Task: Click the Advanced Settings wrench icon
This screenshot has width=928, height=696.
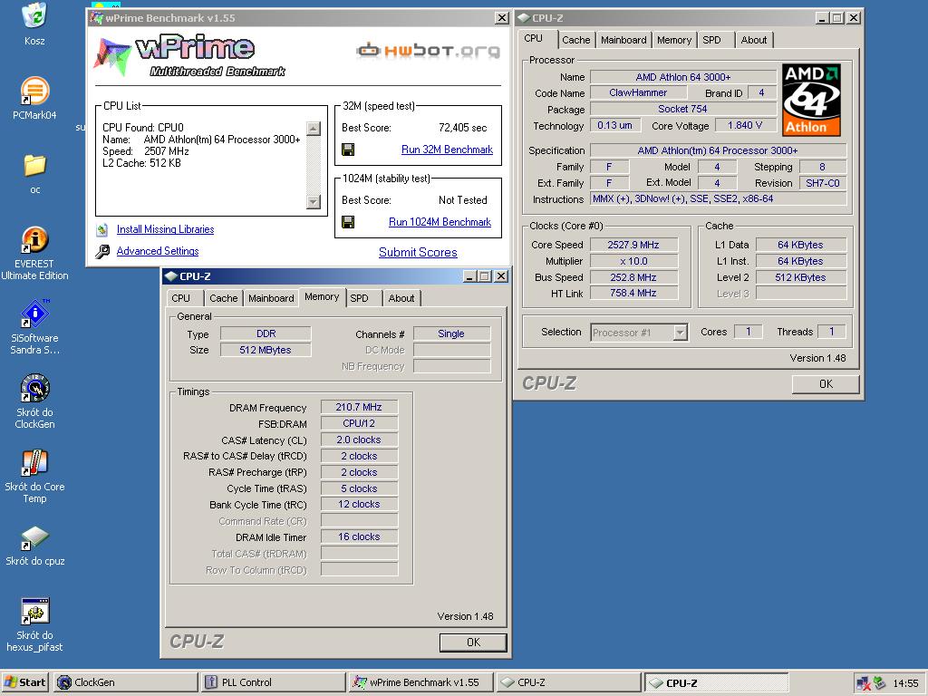Action: (x=102, y=252)
